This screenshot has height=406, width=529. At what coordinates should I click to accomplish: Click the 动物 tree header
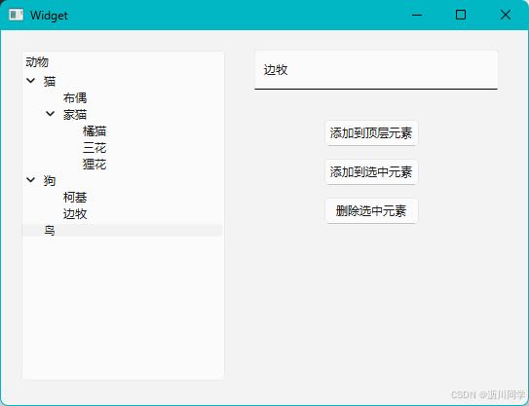click(x=37, y=62)
